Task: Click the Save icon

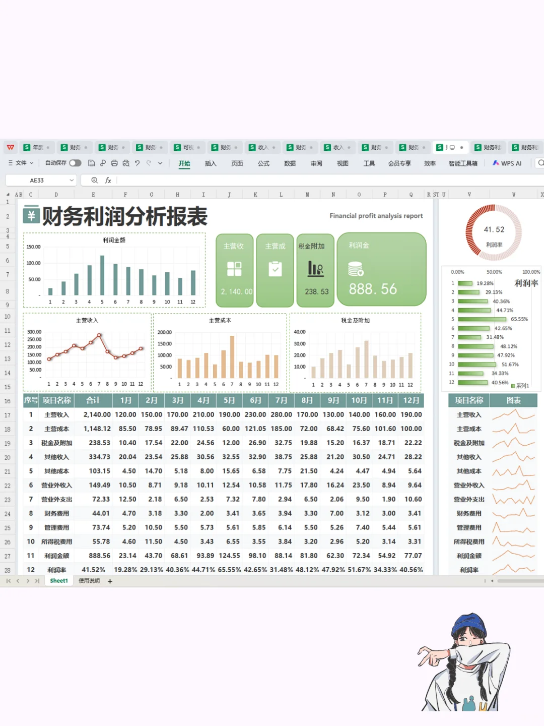Action: tap(91, 163)
